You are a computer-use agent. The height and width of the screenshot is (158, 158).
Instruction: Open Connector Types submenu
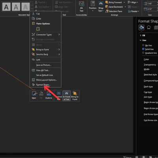46,34
